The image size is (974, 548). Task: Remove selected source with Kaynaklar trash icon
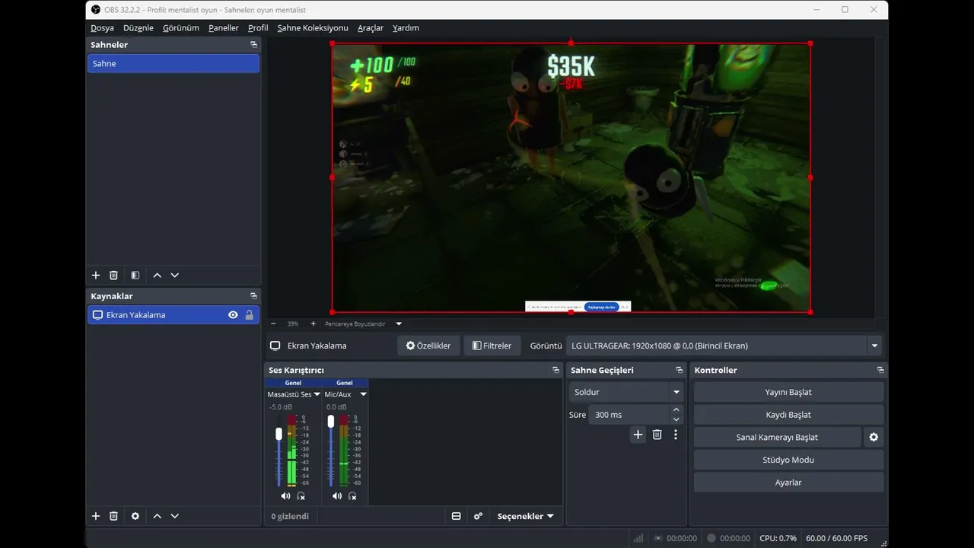coord(113,516)
